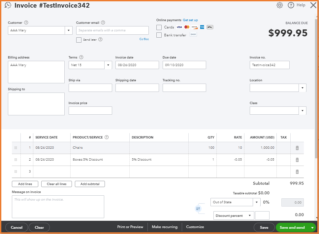Click the Save button
The height and width of the screenshot is (234, 319).
click(x=264, y=227)
